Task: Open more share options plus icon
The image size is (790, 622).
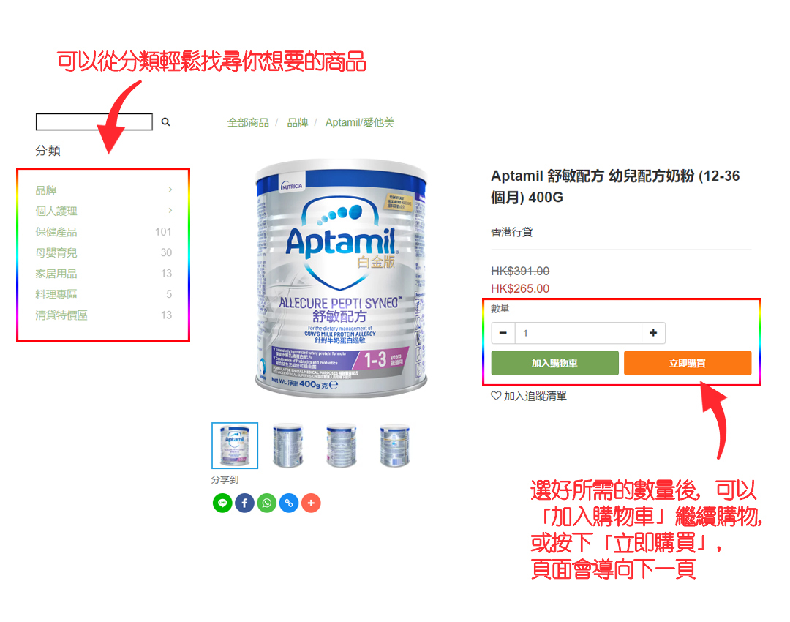Action: (311, 503)
